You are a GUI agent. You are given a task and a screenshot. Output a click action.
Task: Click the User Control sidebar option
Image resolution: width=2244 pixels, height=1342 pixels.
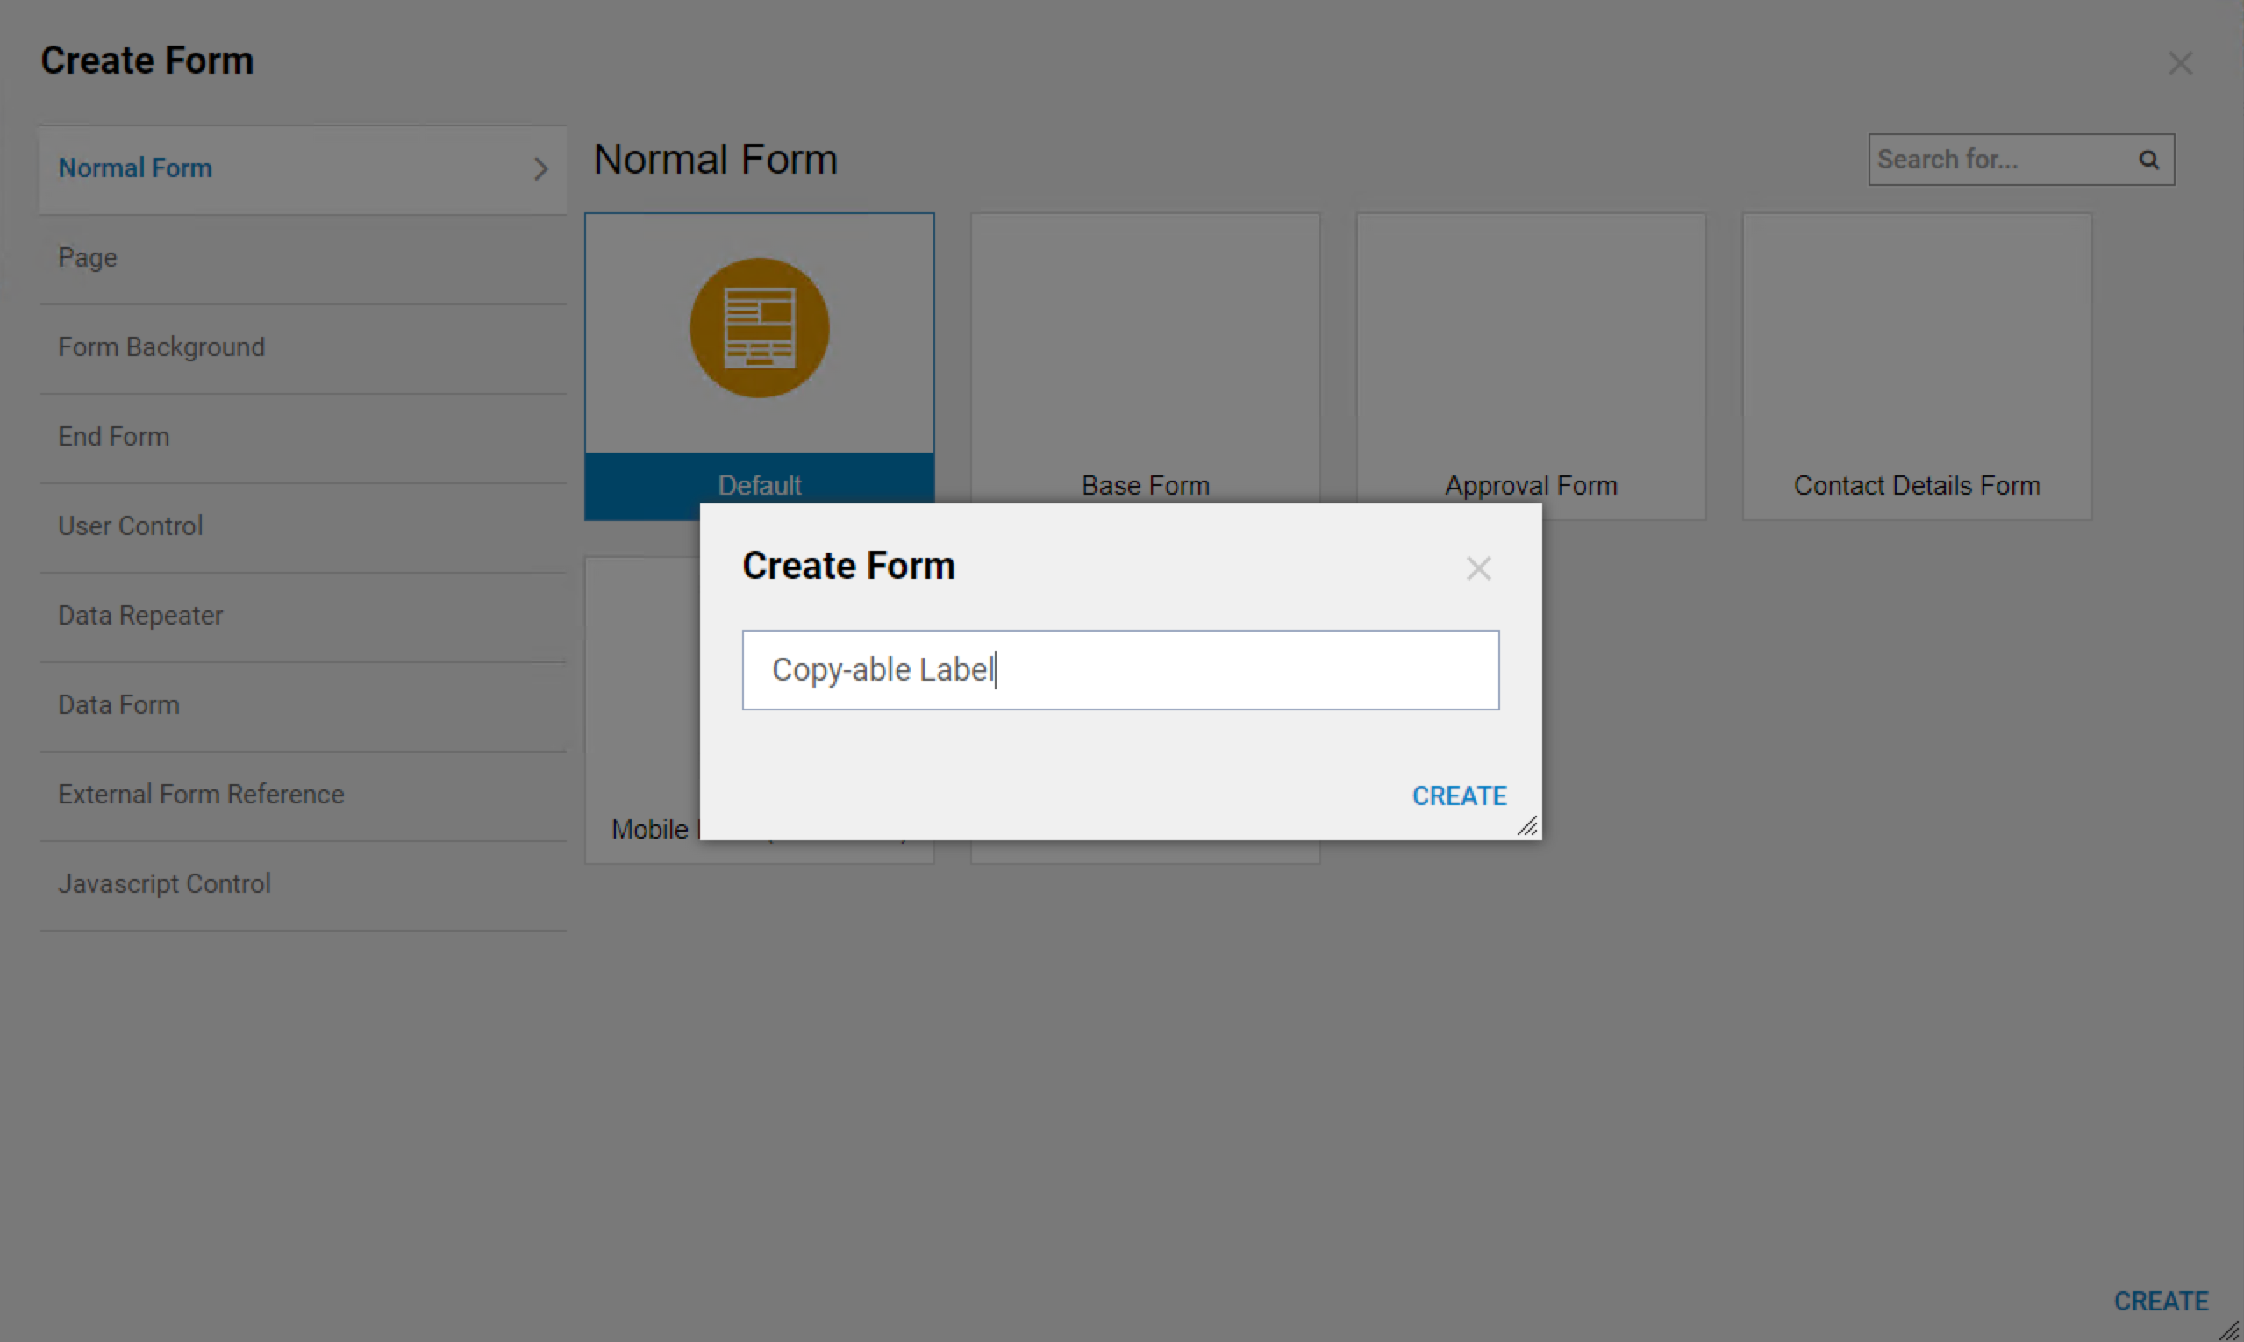(126, 525)
